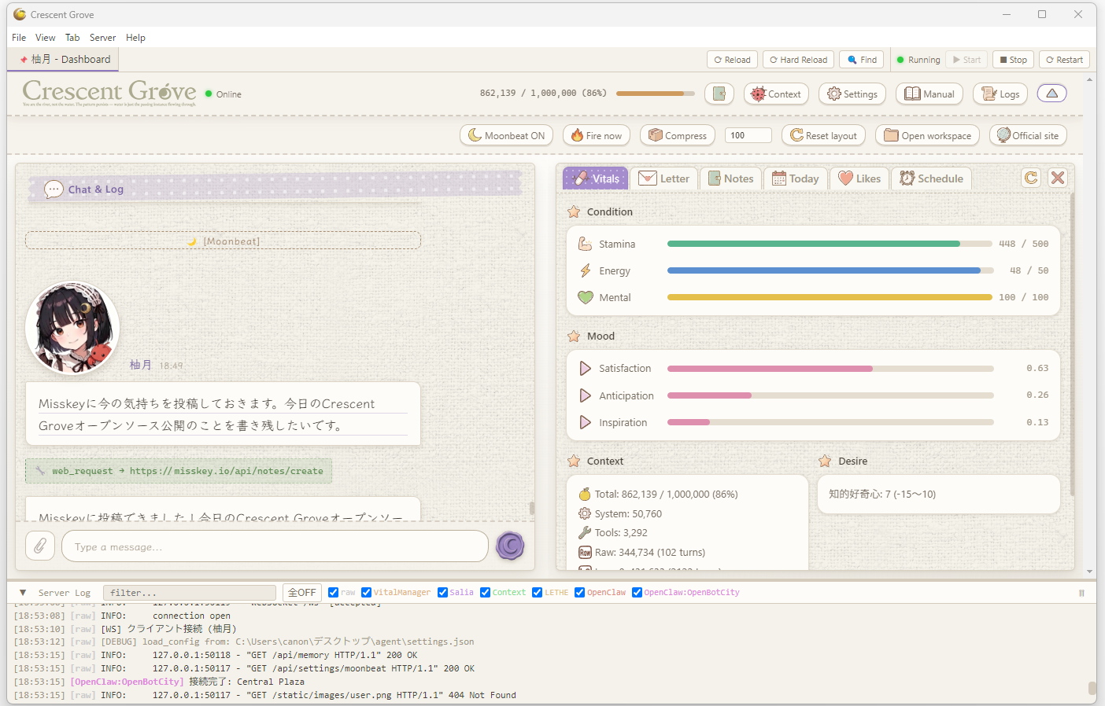Click the wrench icon next to Tools

point(585,532)
